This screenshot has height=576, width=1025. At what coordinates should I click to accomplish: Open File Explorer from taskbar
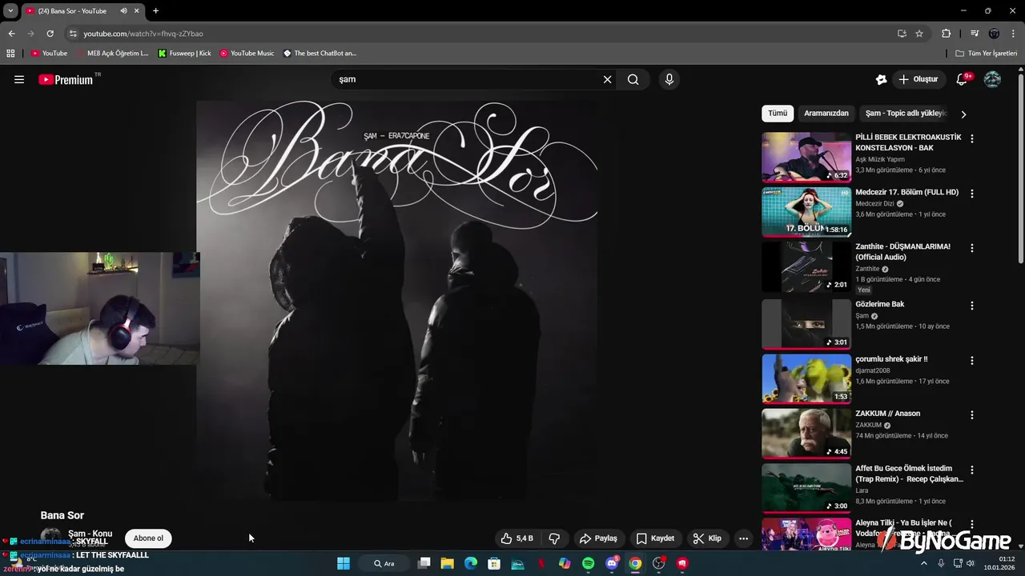[x=448, y=563]
